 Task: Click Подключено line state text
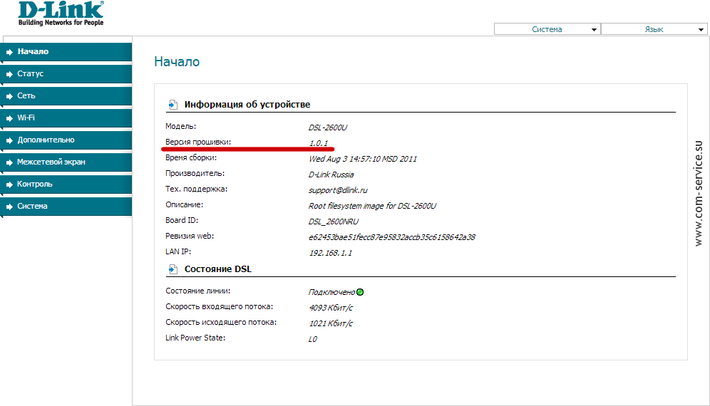click(x=332, y=293)
